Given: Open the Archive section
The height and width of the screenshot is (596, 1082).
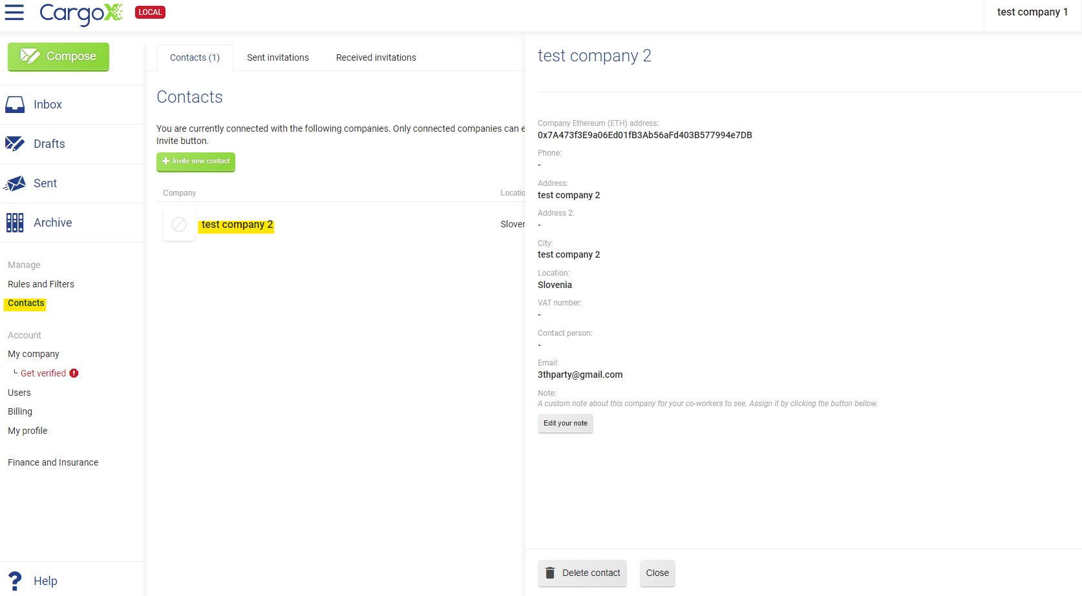Looking at the screenshot, I should click(x=52, y=222).
